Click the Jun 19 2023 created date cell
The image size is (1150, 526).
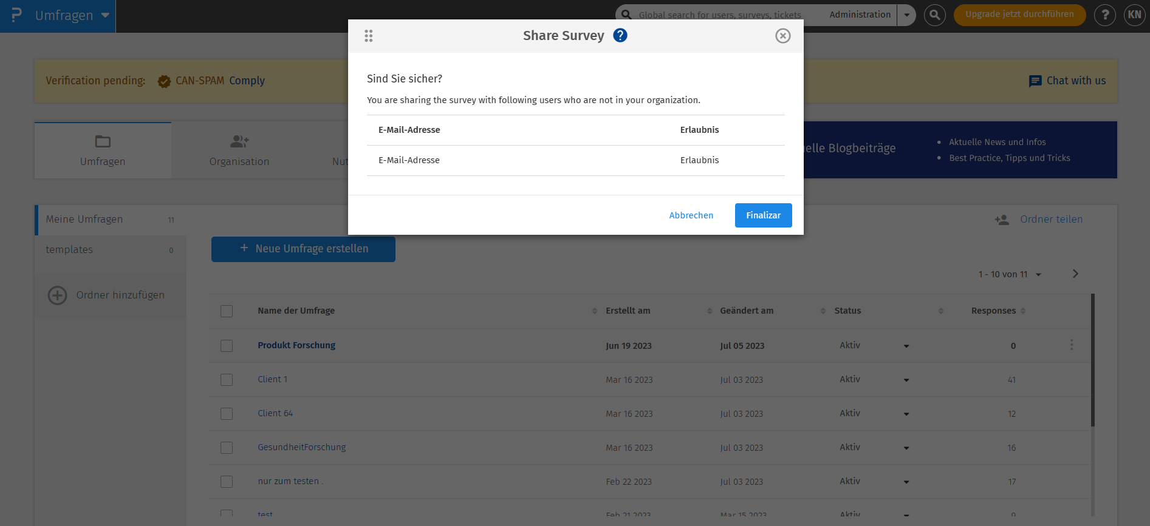coord(629,346)
